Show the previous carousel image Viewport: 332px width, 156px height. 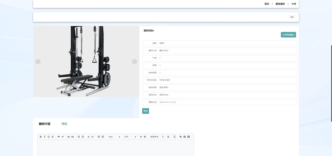38,61
